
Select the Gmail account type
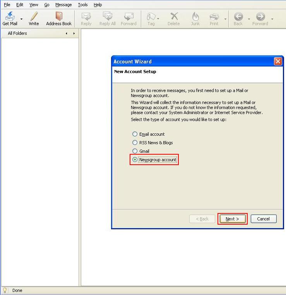[x=135, y=151]
